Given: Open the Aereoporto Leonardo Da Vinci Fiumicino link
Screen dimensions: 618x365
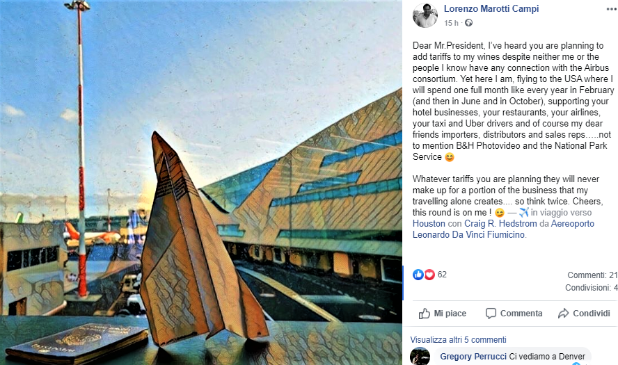Looking at the screenshot, I should 503,229.
